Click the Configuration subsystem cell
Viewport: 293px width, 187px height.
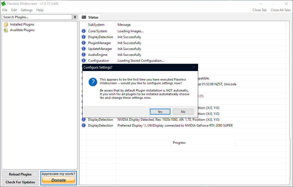[98, 61]
